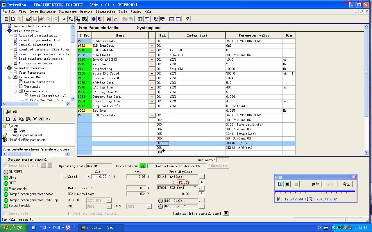372x232 pixels.
Task: Click the play button in the 控制 player window
Action: pos(280,184)
